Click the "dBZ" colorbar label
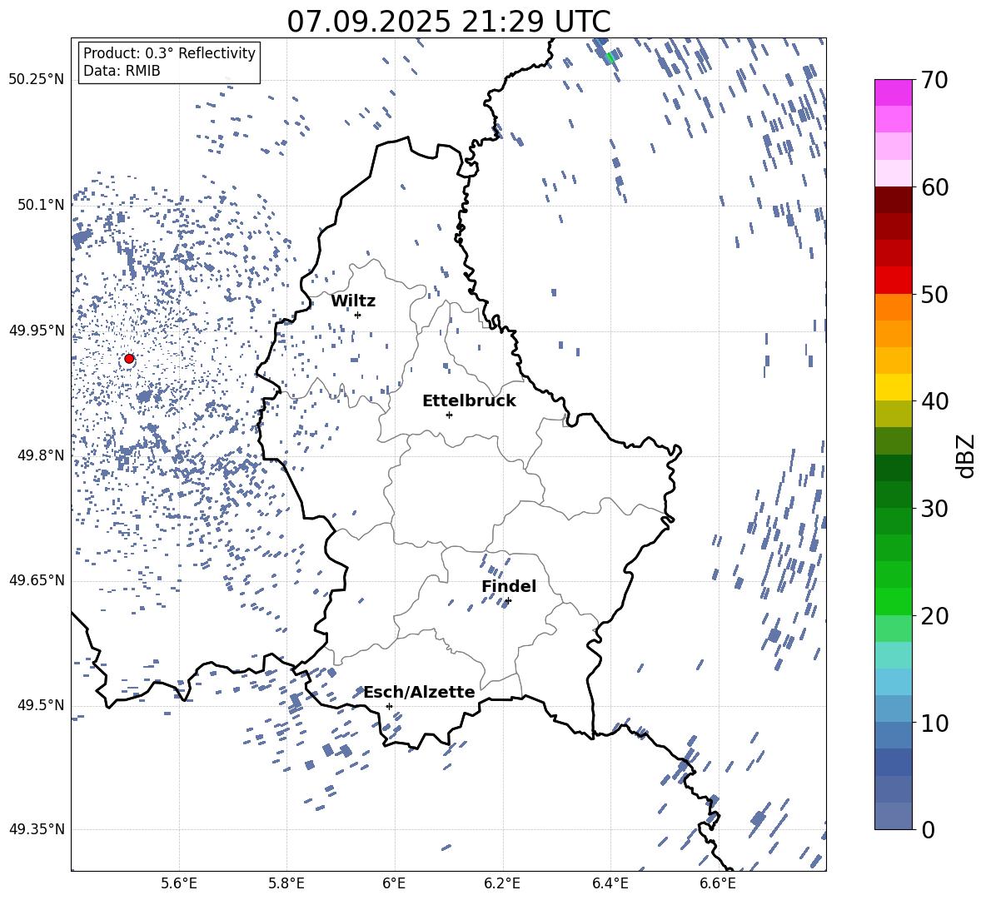986x900 pixels. point(967,455)
